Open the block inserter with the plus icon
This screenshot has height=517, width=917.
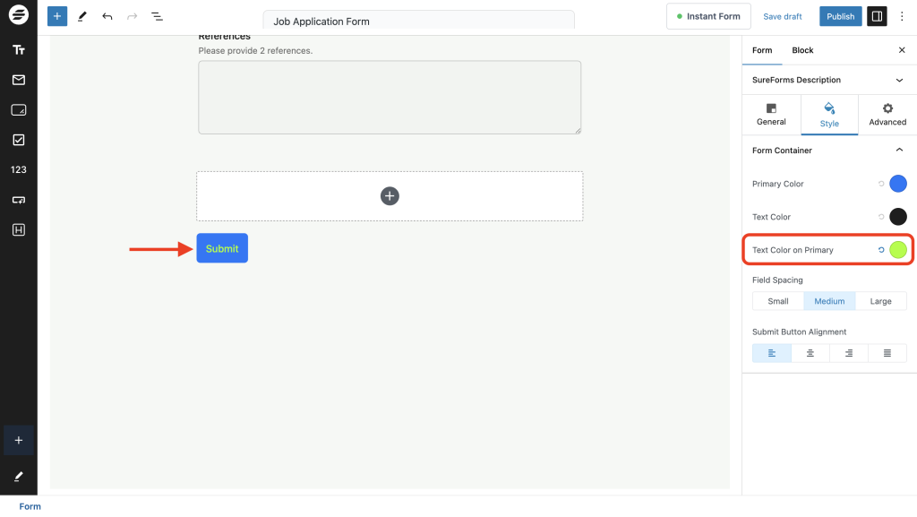point(57,15)
